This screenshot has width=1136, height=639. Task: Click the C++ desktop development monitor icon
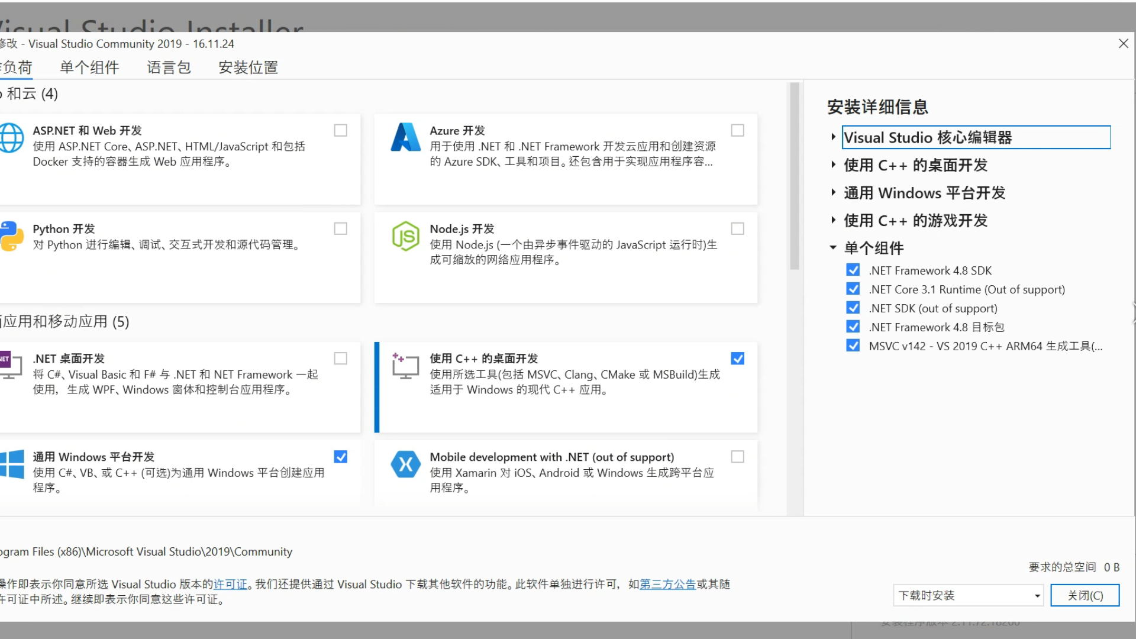(405, 366)
